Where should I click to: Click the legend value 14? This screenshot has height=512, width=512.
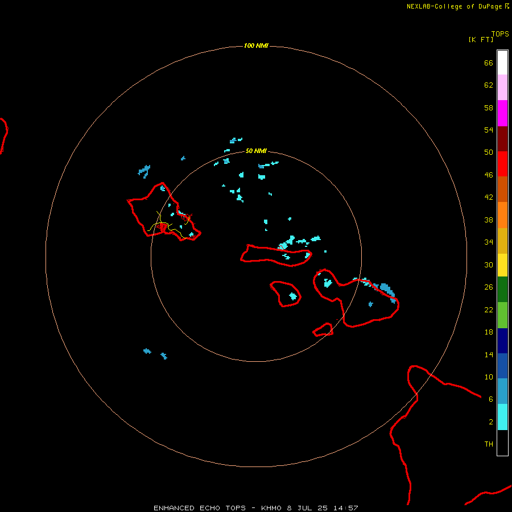tap(489, 354)
